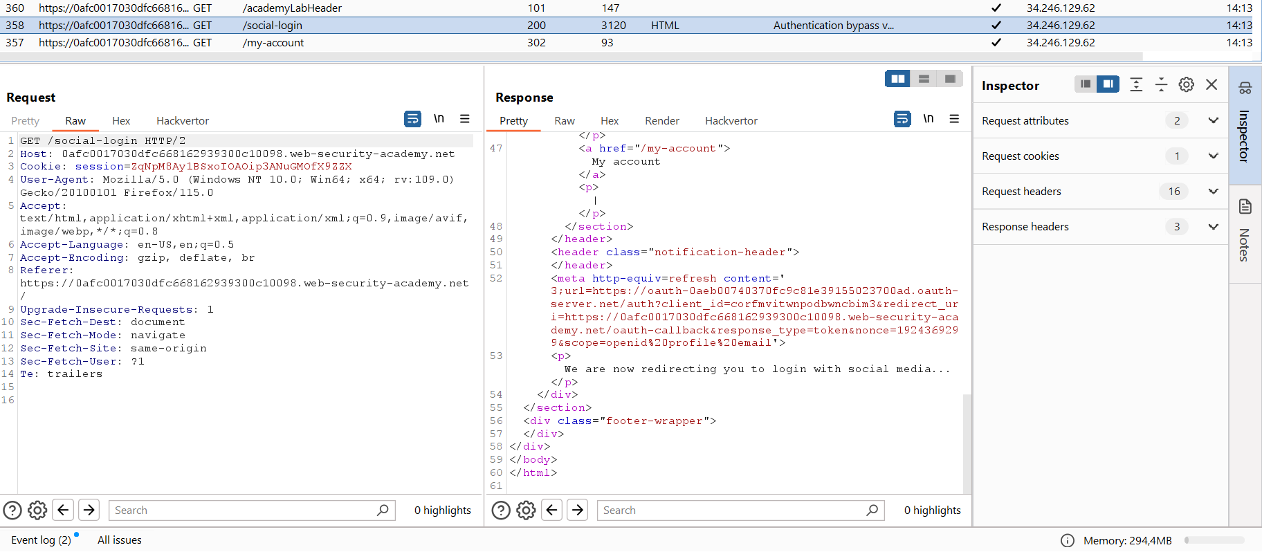This screenshot has height=552, width=1262.
Task: Go to previous match in Response search
Action: tap(551, 510)
